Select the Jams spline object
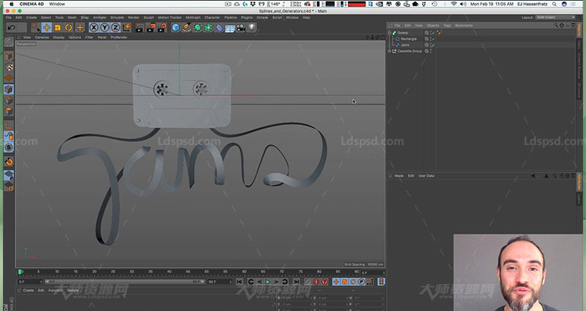This screenshot has height=311, width=586. (405, 45)
